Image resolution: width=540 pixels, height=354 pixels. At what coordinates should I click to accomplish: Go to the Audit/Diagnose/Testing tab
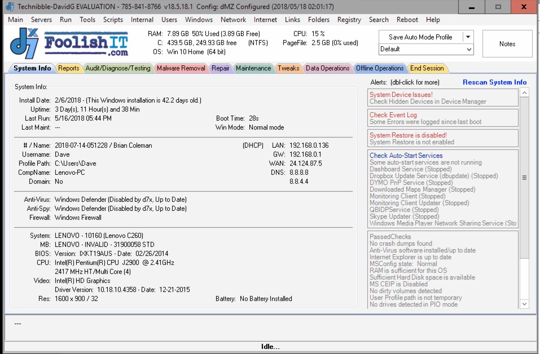point(118,68)
